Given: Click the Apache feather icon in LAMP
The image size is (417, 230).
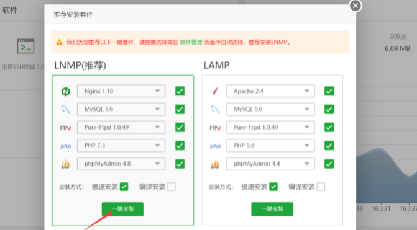Looking at the screenshot, I should coord(215,91).
